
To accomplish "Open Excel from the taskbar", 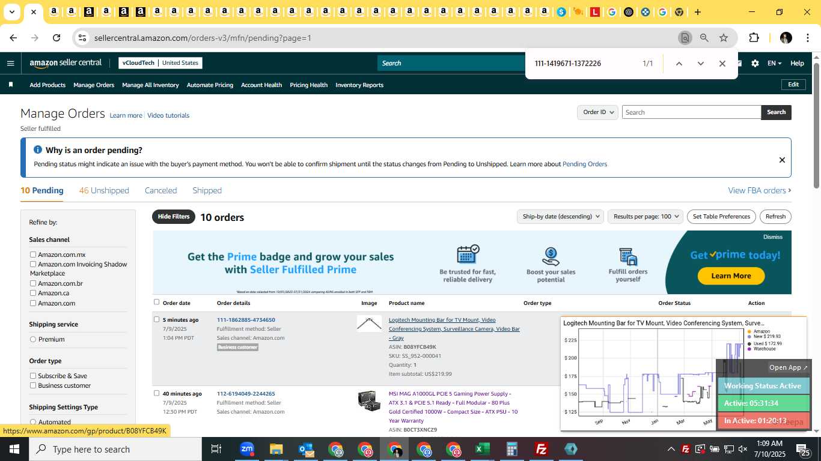I will (482, 449).
